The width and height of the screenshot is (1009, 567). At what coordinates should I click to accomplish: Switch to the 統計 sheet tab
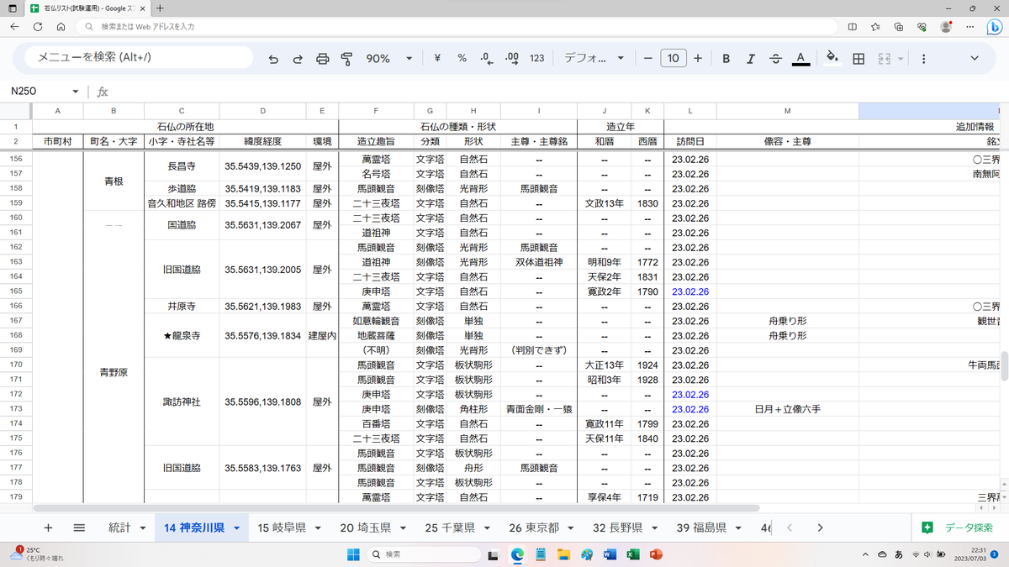coord(119,528)
